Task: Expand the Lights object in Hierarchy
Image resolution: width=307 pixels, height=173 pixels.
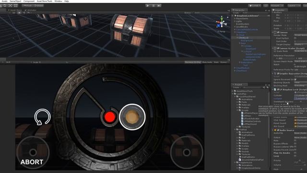Action: click(235, 21)
